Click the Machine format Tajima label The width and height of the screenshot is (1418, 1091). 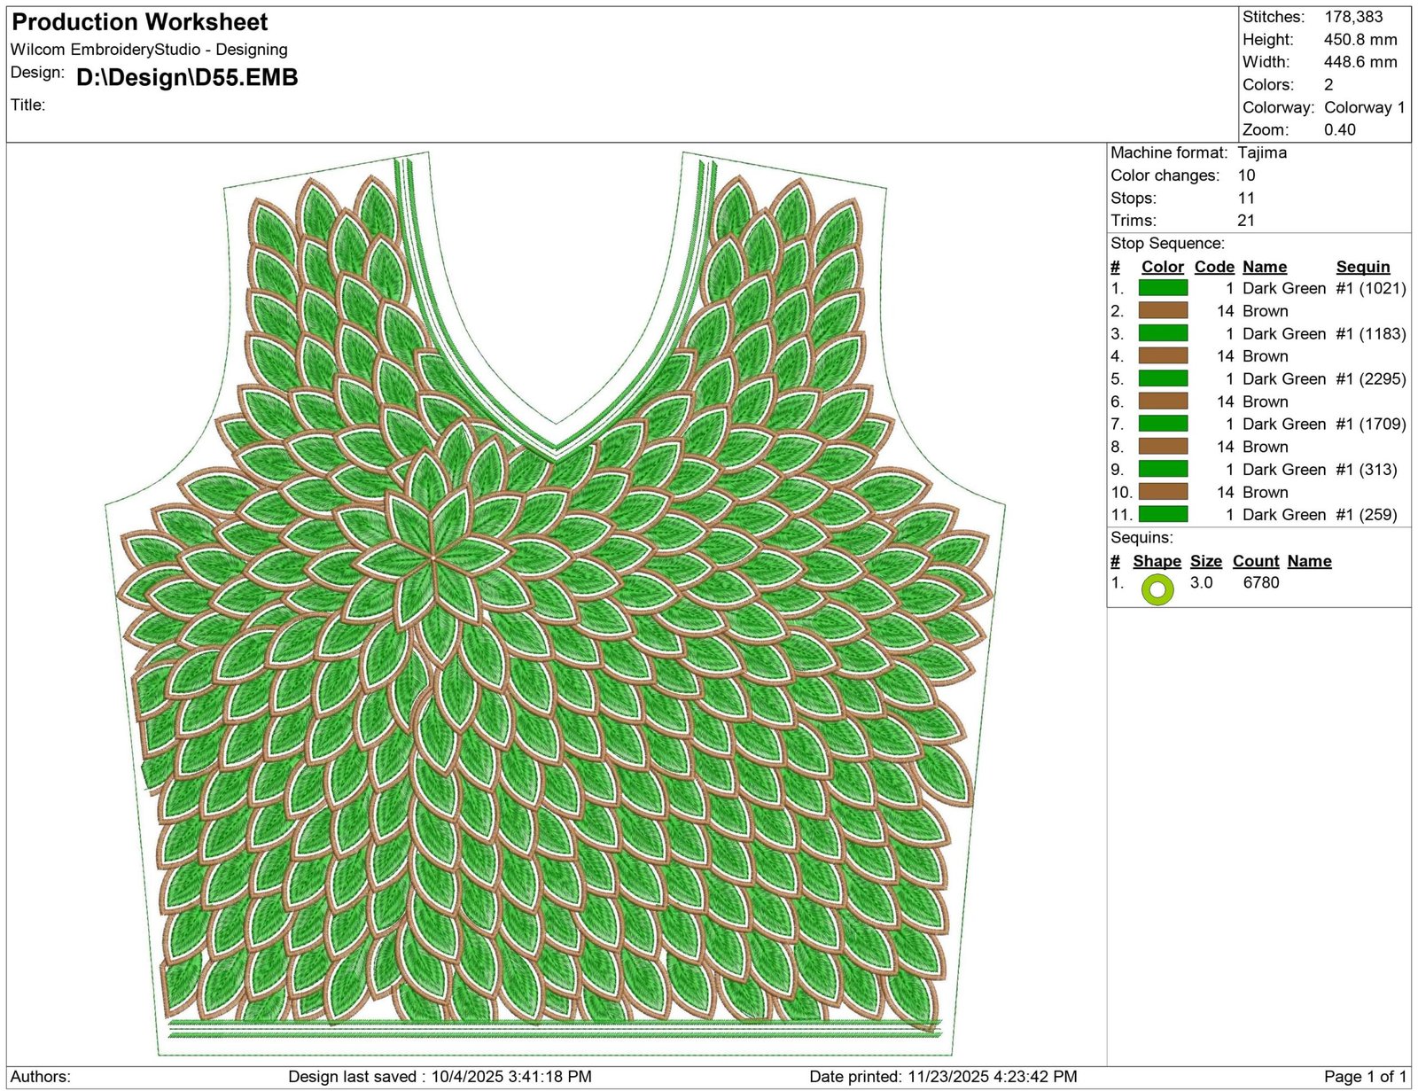click(1198, 152)
